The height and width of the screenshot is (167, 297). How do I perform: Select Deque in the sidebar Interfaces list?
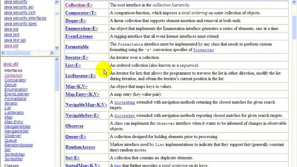(10, 84)
